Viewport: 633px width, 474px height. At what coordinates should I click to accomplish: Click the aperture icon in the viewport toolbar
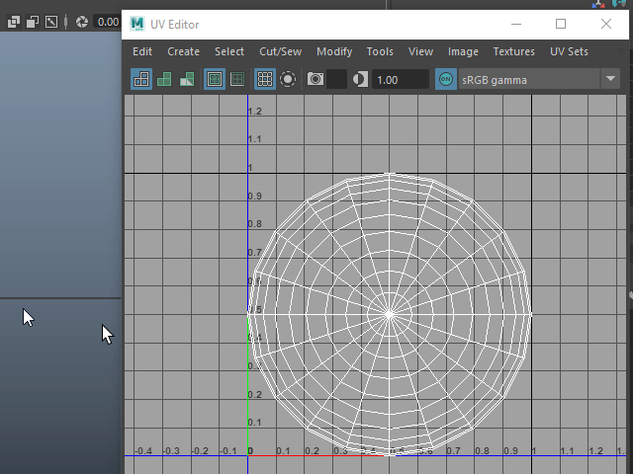pos(80,21)
